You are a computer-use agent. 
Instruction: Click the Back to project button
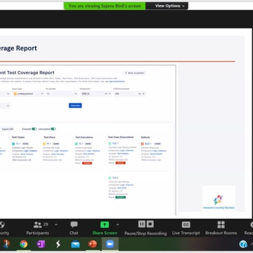click(135, 73)
